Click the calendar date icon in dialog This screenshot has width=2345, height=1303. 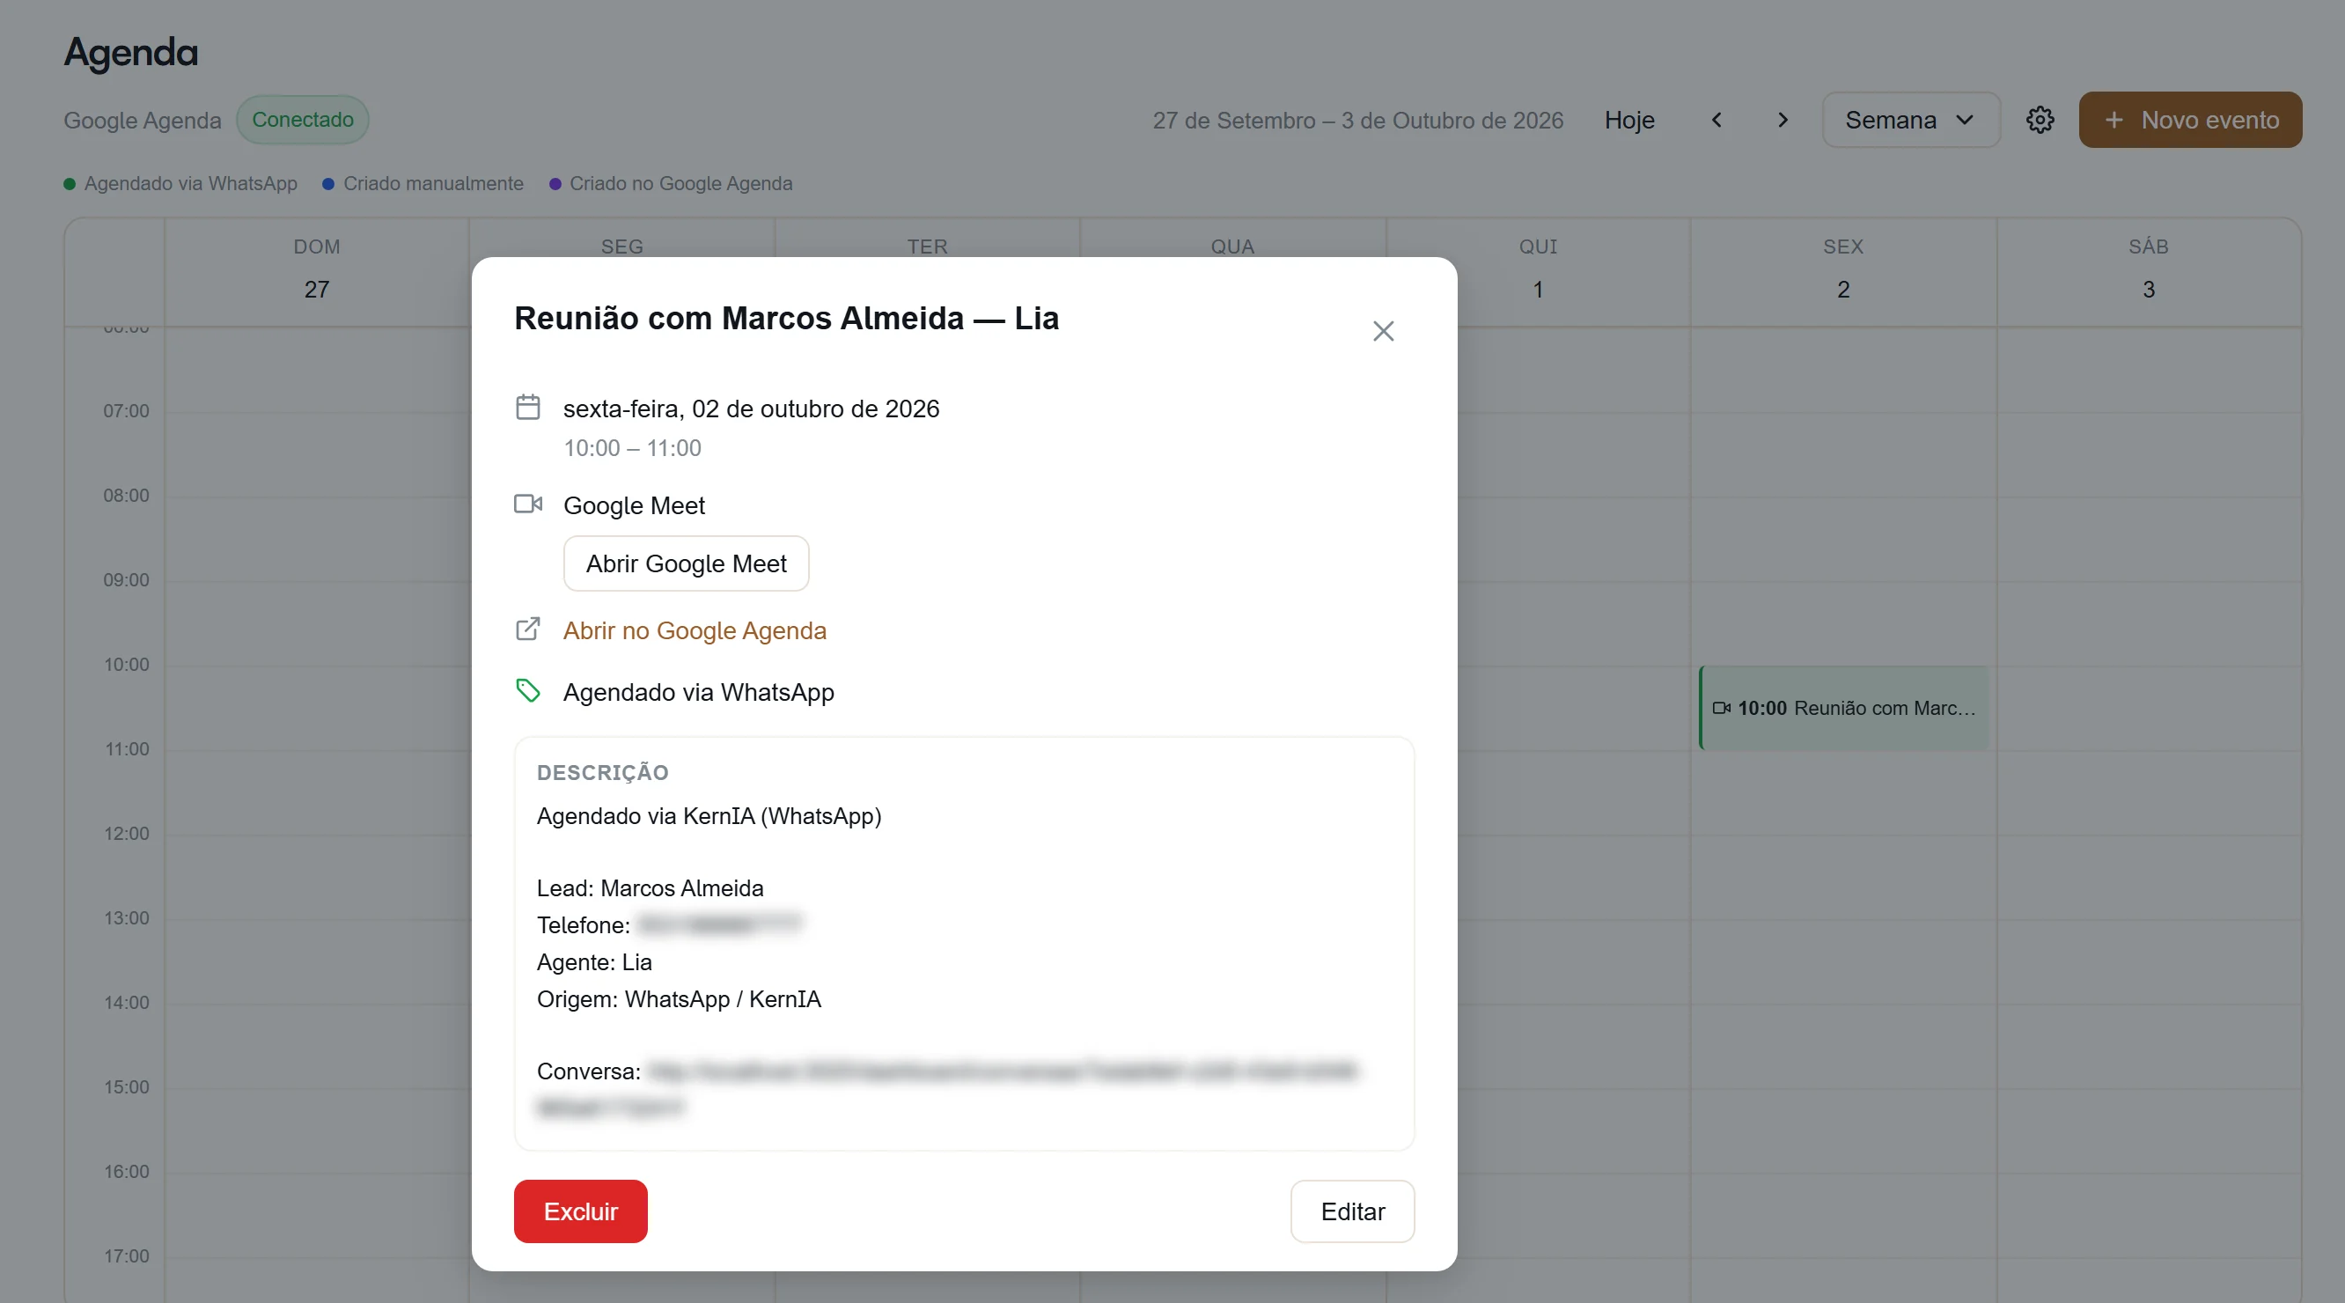(528, 407)
